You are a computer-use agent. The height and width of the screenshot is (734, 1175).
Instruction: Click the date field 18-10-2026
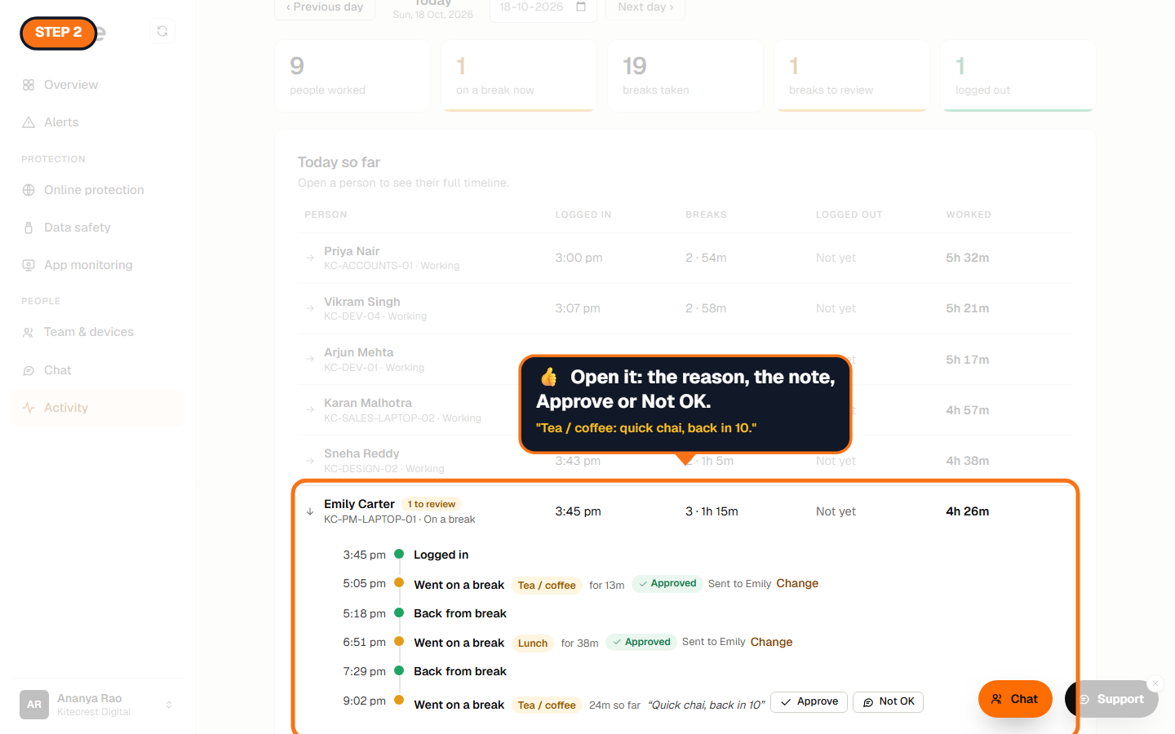[543, 7]
